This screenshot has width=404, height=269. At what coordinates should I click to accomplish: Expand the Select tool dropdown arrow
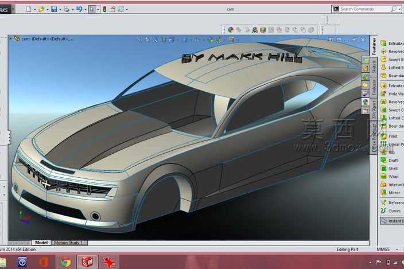click(x=98, y=10)
